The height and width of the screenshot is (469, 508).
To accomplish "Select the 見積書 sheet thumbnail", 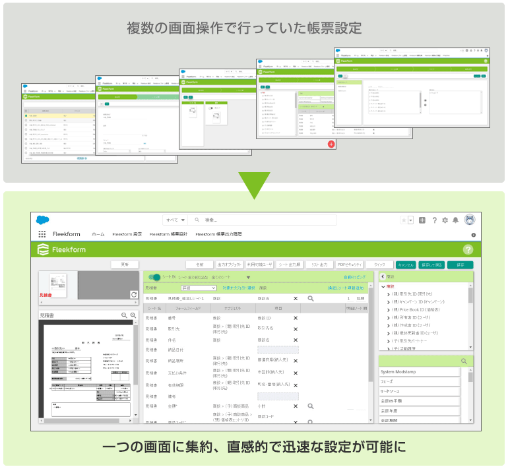I will click(x=58, y=286).
